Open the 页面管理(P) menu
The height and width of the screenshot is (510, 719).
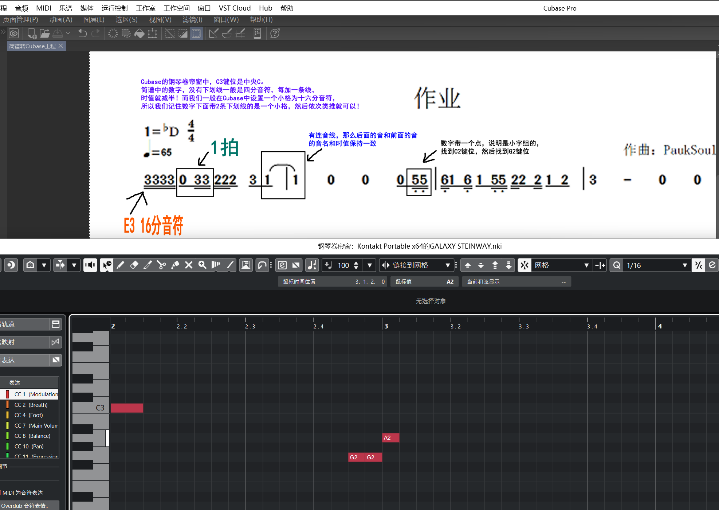(x=20, y=20)
